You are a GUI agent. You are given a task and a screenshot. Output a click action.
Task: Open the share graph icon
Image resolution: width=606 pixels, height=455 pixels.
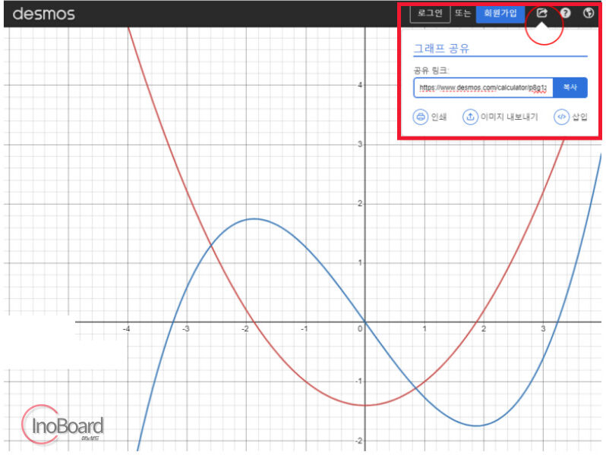(x=542, y=13)
